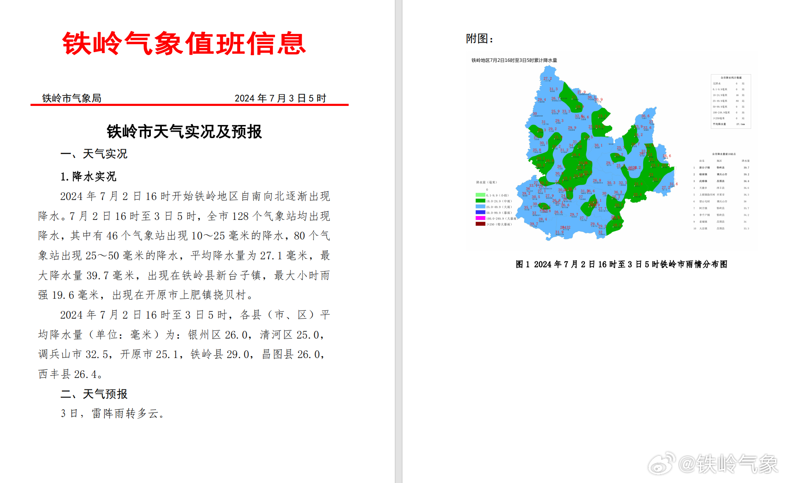Click the body line beginning 调兵山市 32.5
The width and height of the screenshot is (785, 483).
182,354
